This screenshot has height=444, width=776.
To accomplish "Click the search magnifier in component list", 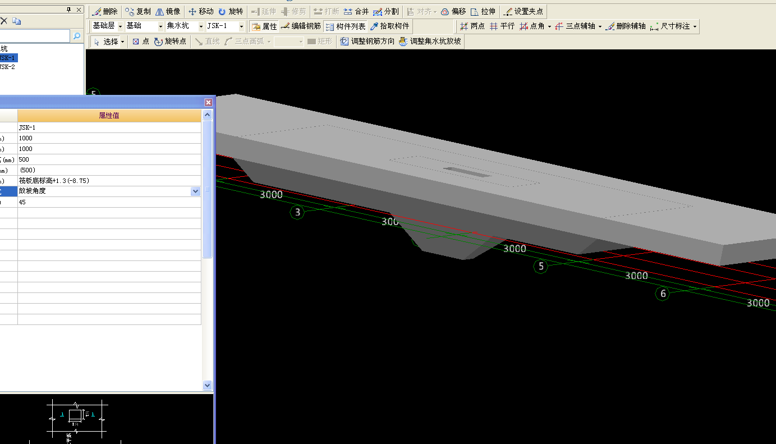I will point(77,36).
